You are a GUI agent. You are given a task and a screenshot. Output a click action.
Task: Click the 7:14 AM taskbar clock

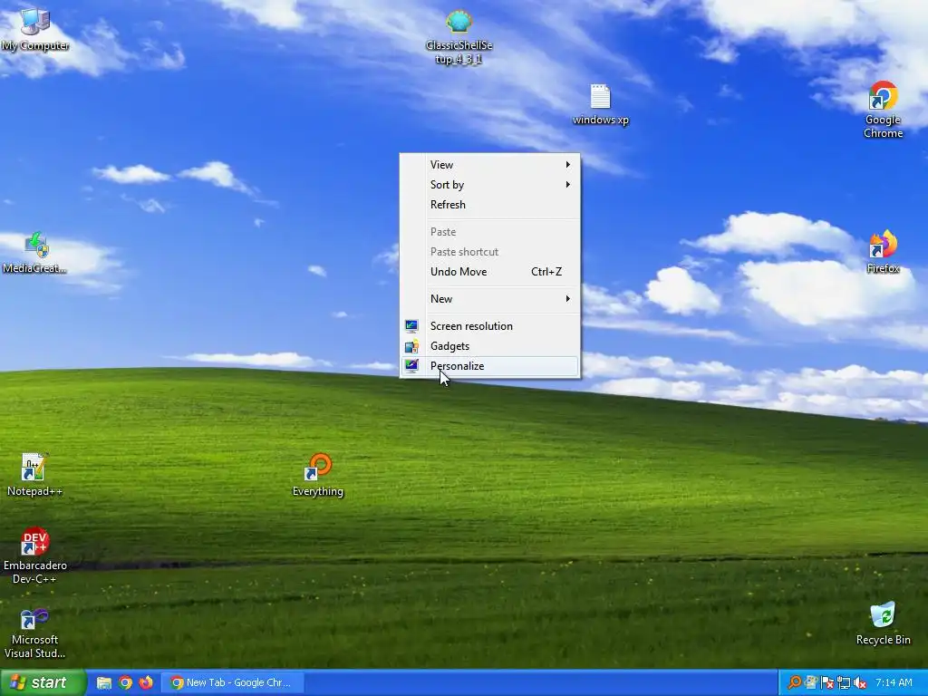click(894, 683)
